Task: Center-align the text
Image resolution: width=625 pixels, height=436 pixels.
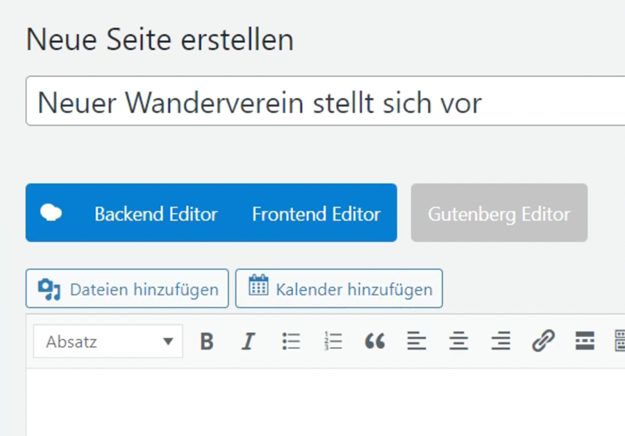Action: point(458,341)
